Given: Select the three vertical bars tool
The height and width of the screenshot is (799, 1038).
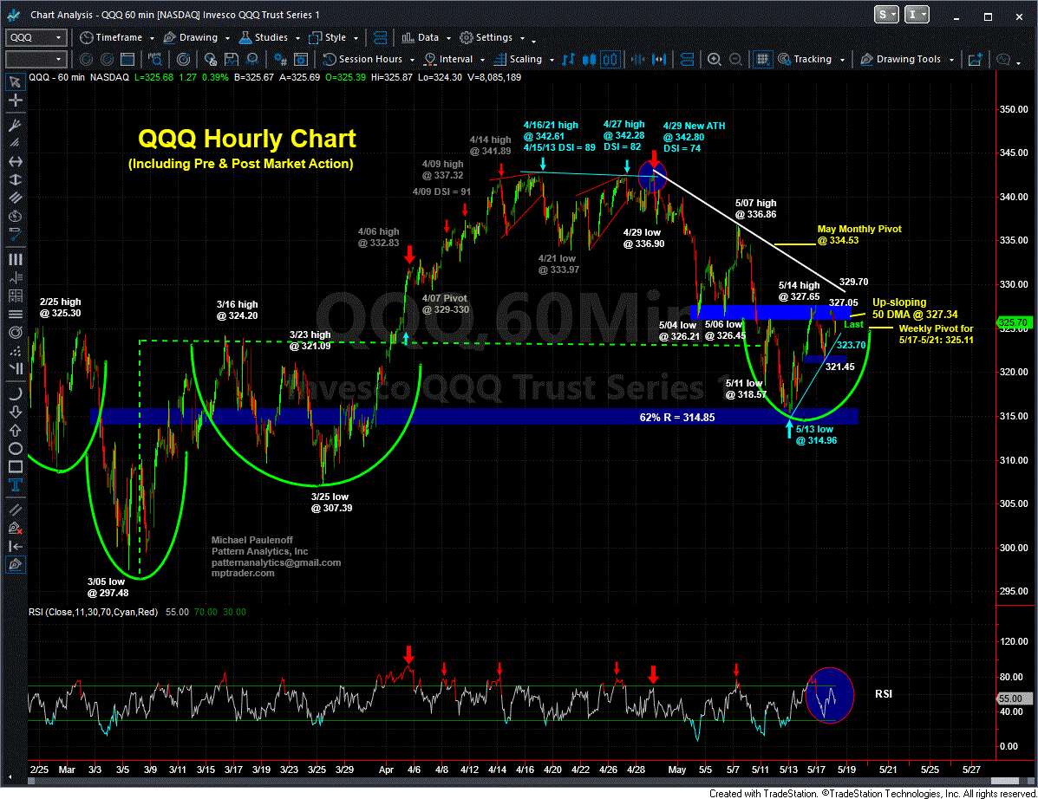Looking at the screenshot, I should [15, 259].
